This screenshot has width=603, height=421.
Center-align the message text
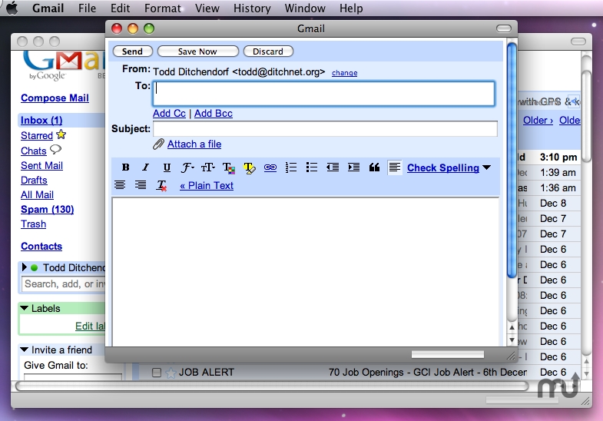coord(120,185)
